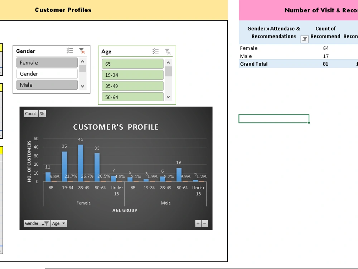Open Age field dropdown on pivot chart

(x=59, y=223)
